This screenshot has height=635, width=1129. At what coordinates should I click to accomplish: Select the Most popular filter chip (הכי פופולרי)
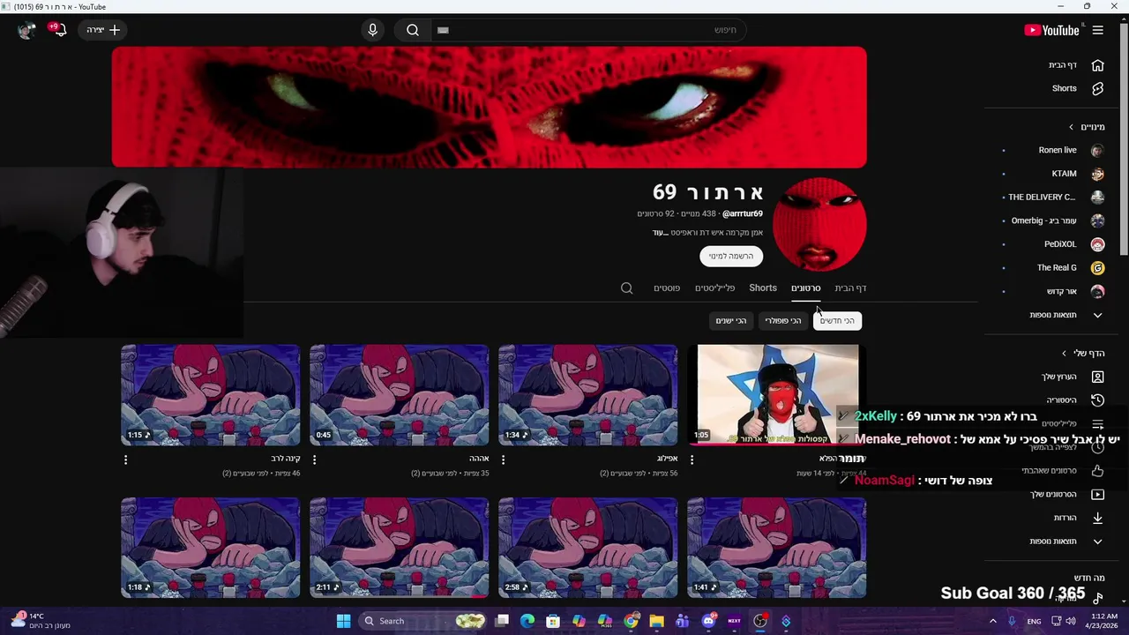tap(782, 321)
